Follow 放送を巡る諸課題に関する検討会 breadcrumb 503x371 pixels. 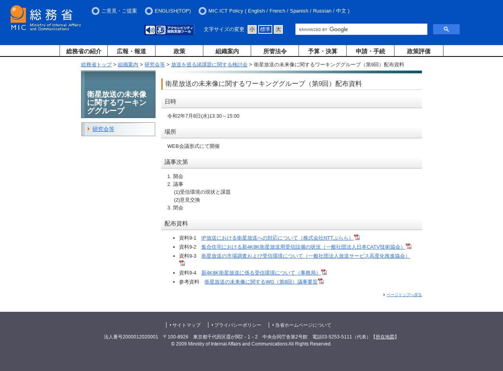click(209, 65)
